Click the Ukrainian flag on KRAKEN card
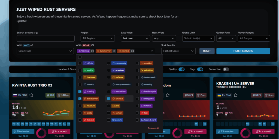The width and height of the screenshot is (279, 139). pyautogui.click(x=219, y=95)
